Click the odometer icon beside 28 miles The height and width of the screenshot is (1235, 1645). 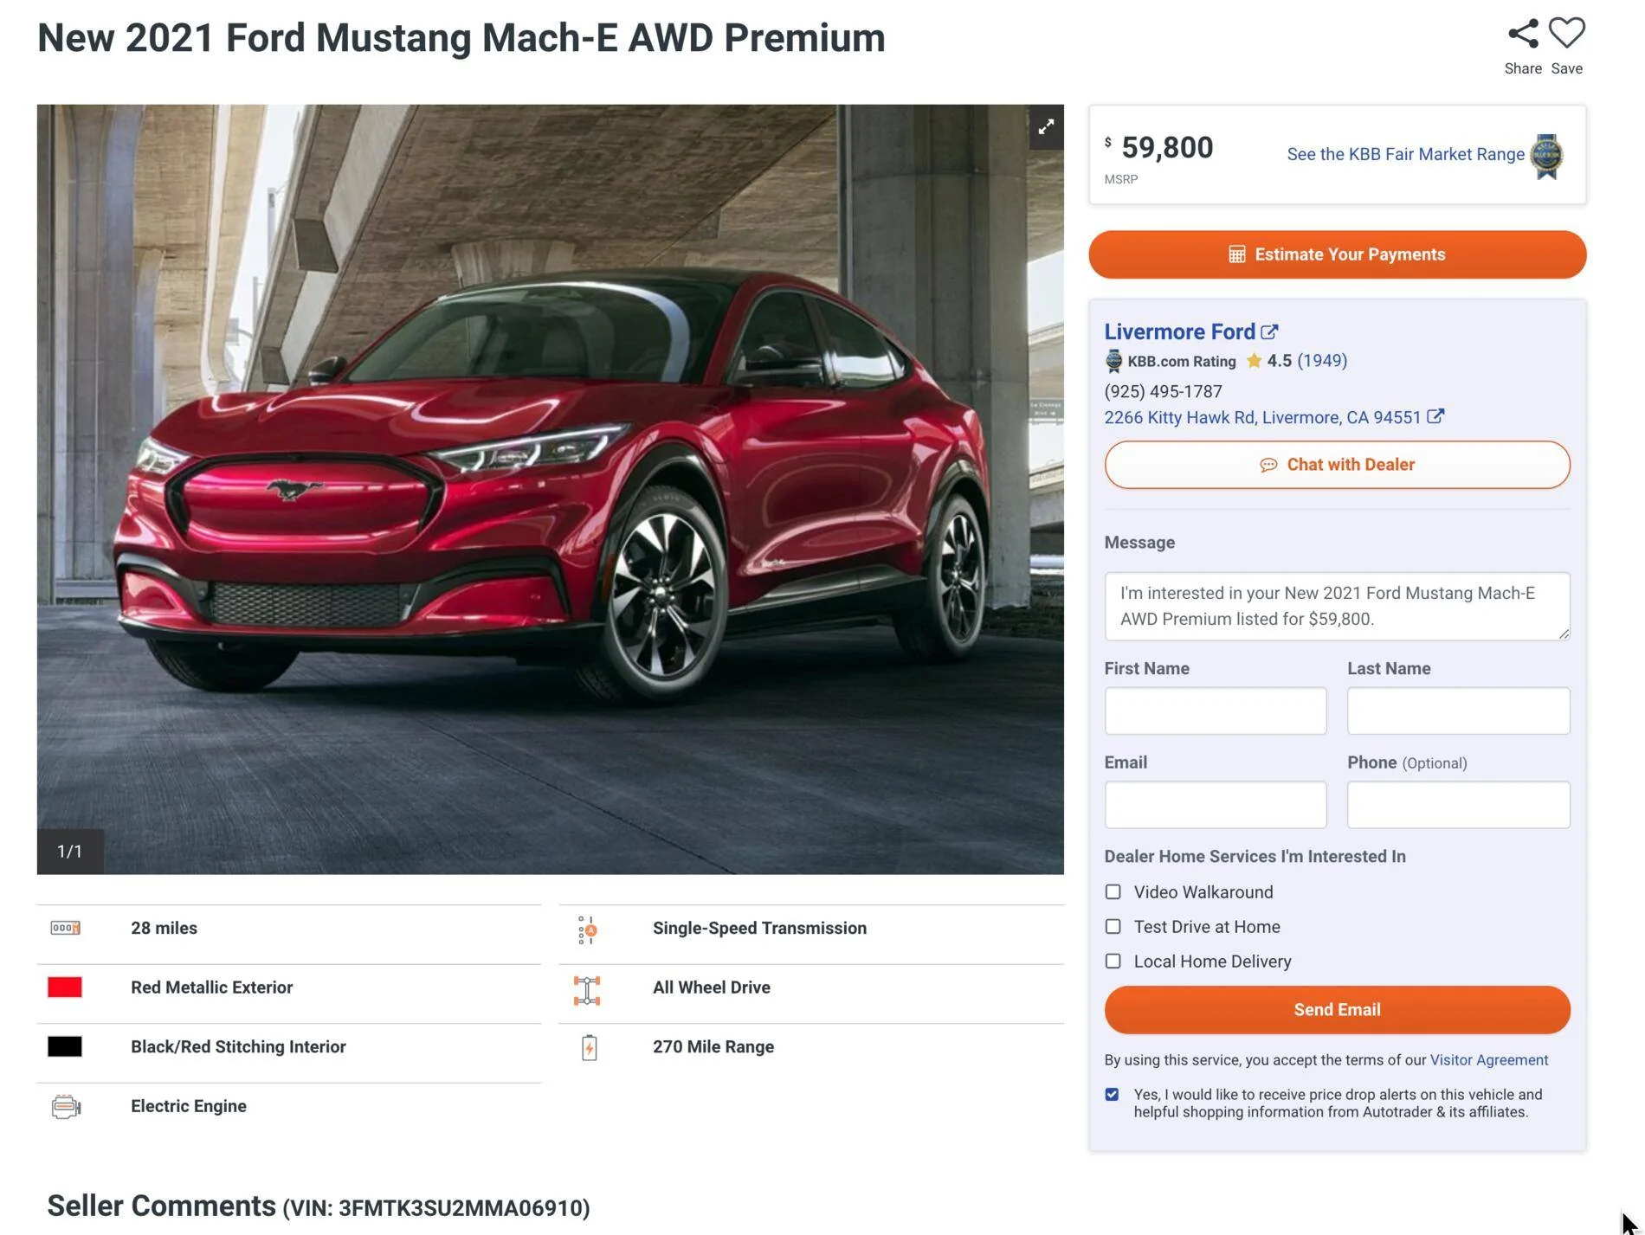coord(65,928)
